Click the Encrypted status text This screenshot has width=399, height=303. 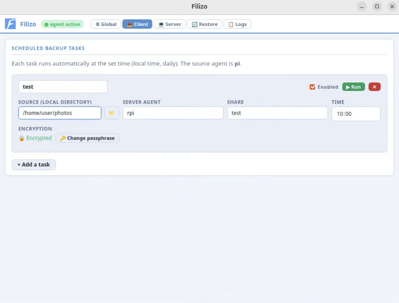(x=39, y=138)
